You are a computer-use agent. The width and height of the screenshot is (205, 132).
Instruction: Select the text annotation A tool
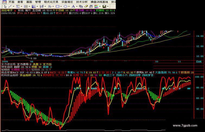click(x=73, y=7)
